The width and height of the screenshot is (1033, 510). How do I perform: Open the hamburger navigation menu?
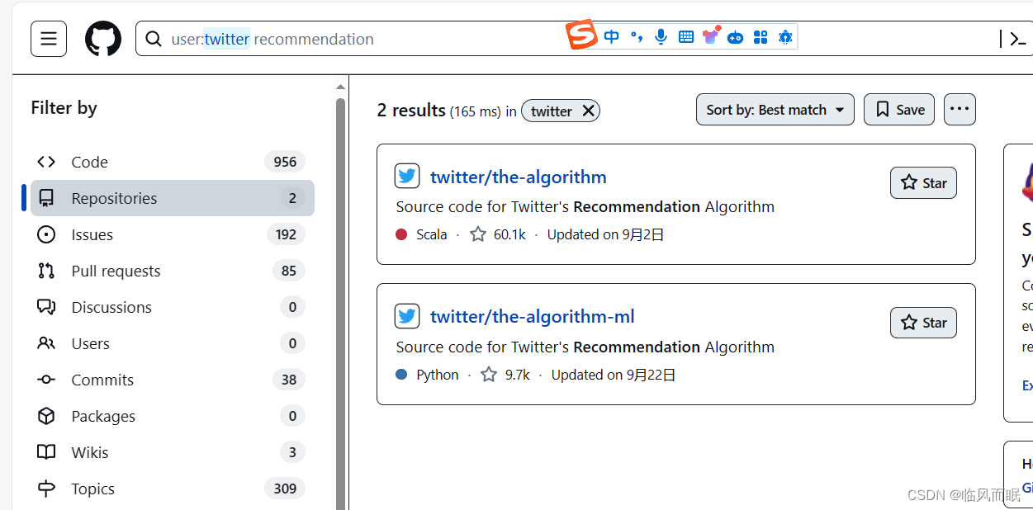click(49, 39)
